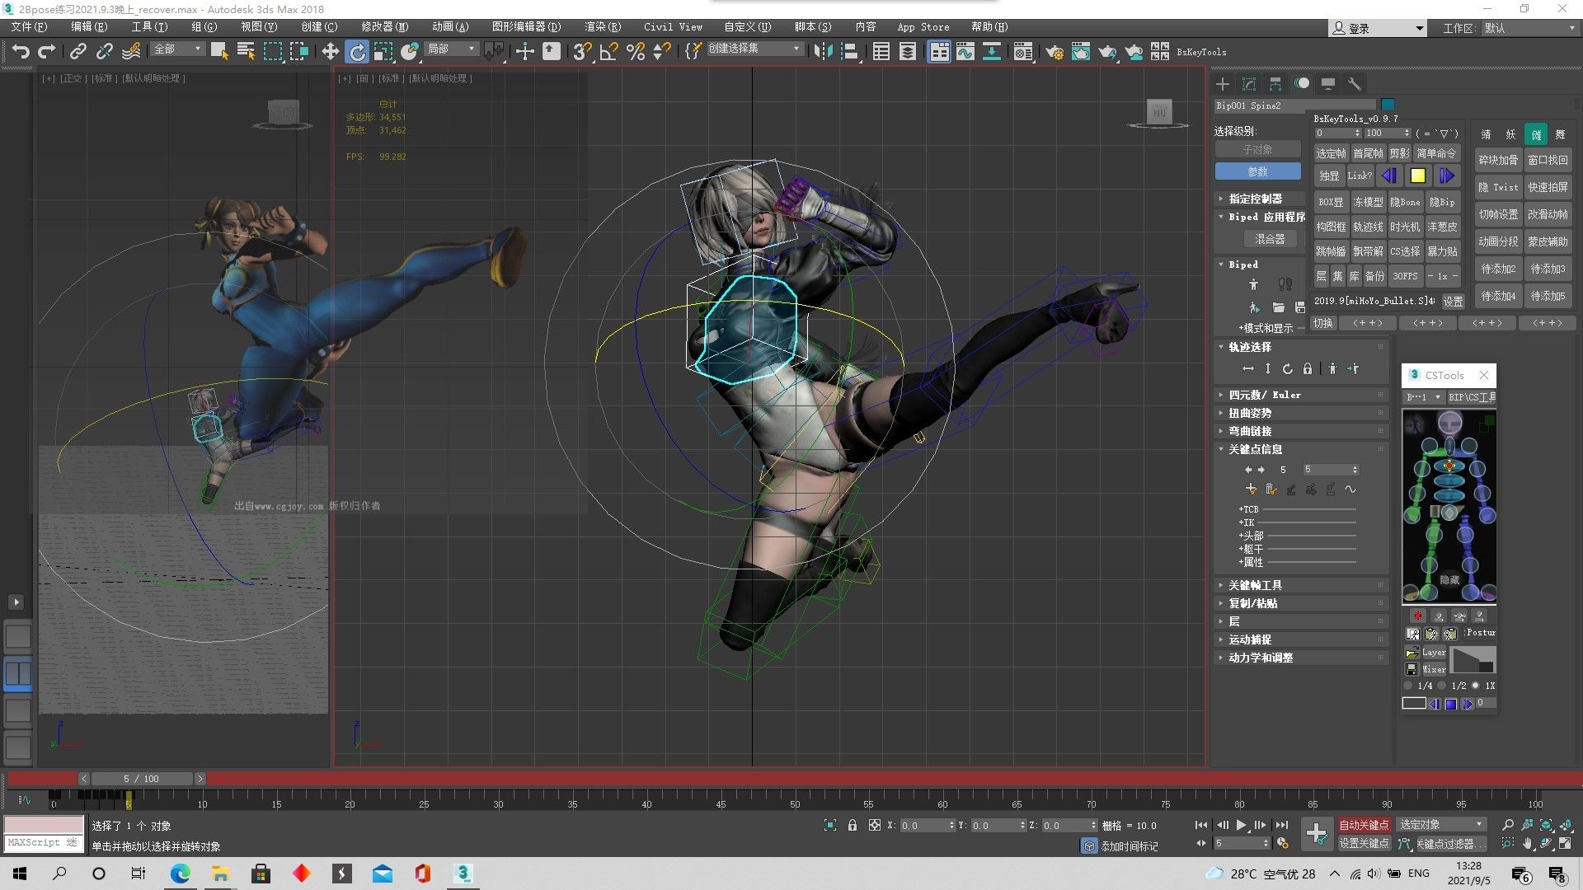Screen dimensions: 1583x890
Task: Switch to the Motion command panel tab
Action: click(x=1302, y=84)
